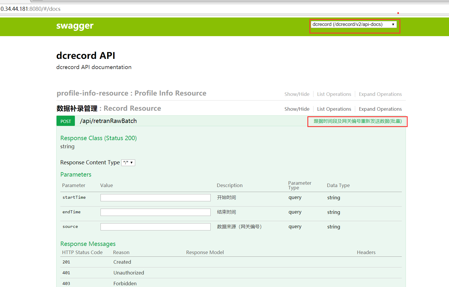Click the 数据补录管理 Record Resource heading
This screenshot has height=287, width=449.
click(x=109, y=109)
